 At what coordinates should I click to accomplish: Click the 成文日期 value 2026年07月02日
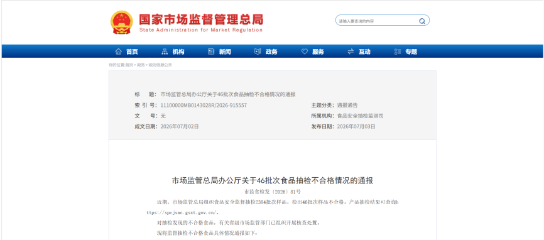click(180, 126)
